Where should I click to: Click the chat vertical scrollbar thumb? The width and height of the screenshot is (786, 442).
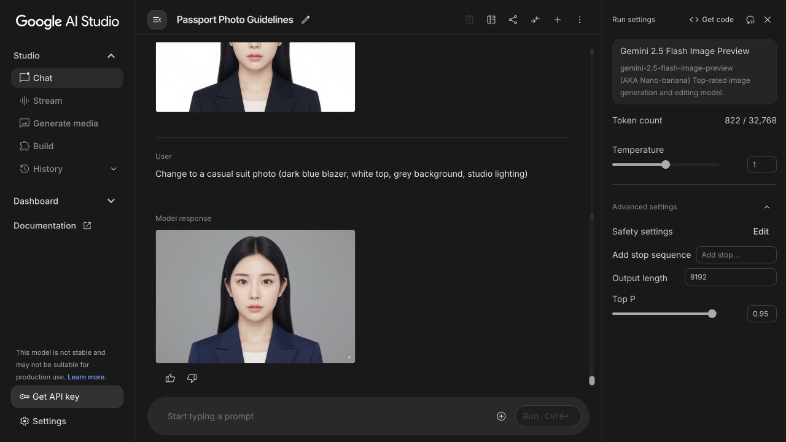tap(592, 381)
